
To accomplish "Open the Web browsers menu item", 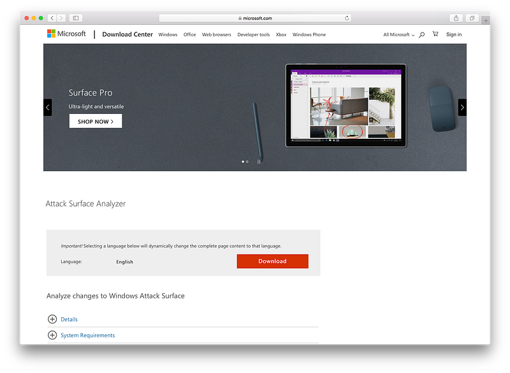I will click(217, 34).
